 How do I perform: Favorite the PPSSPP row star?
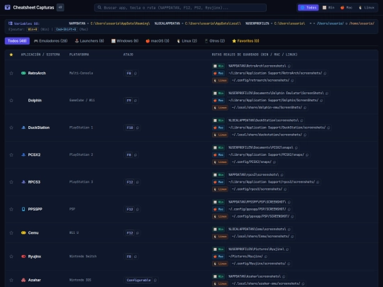coord(11,209)
